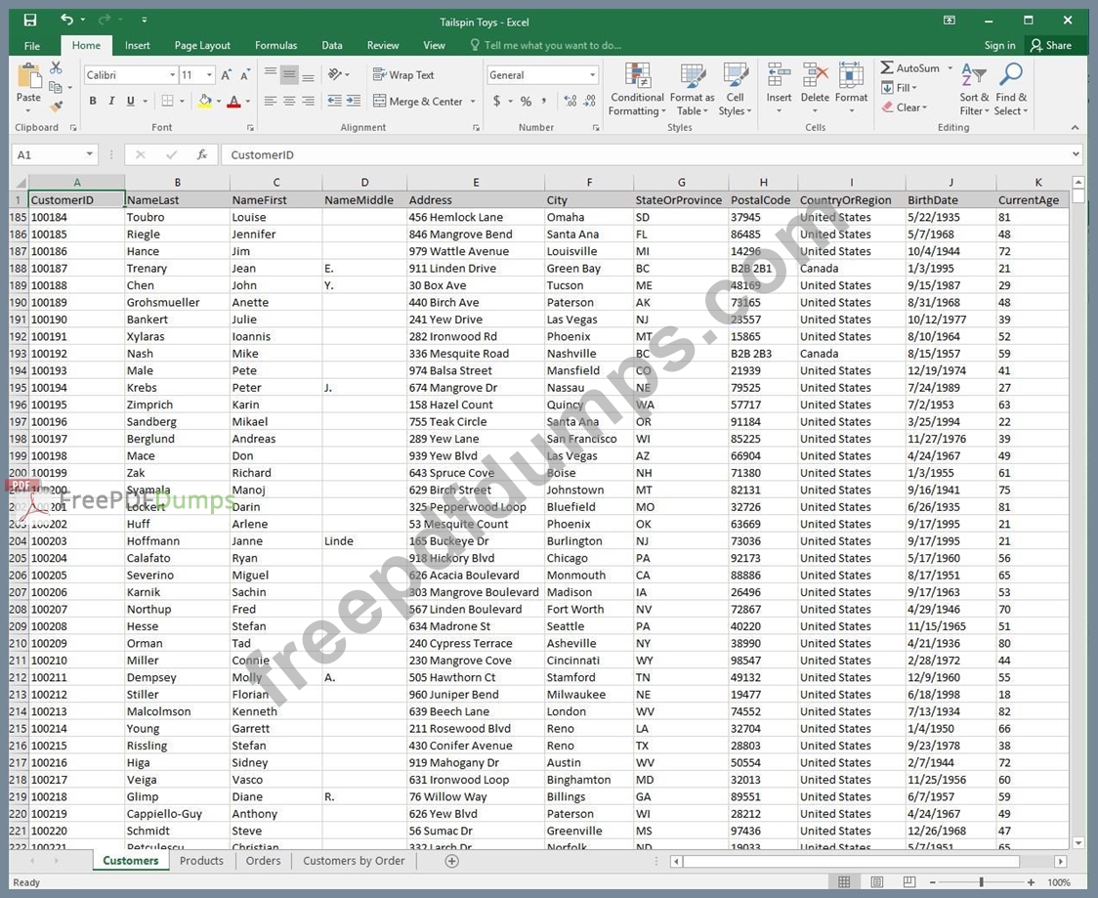Viewport: 1098px width, 898px height.
Task: Open Format as Table gallery
Action: [693, 90]
